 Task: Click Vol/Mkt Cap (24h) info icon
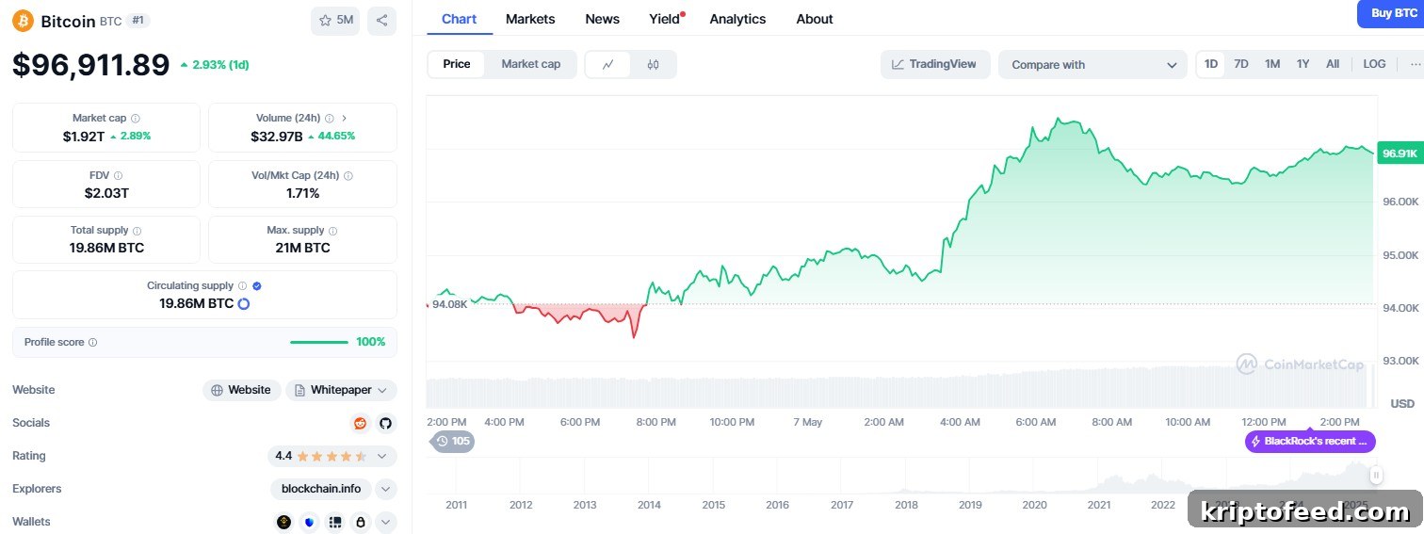[348, 175]
